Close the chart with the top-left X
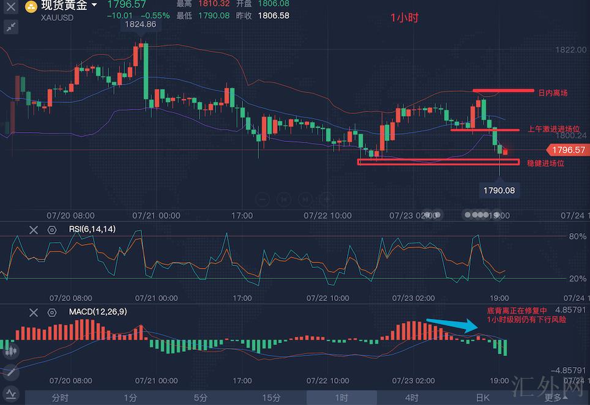 10,8
